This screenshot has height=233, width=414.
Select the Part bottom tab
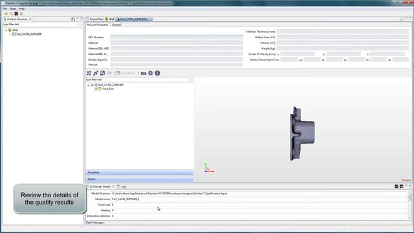[x=89, y=223]
